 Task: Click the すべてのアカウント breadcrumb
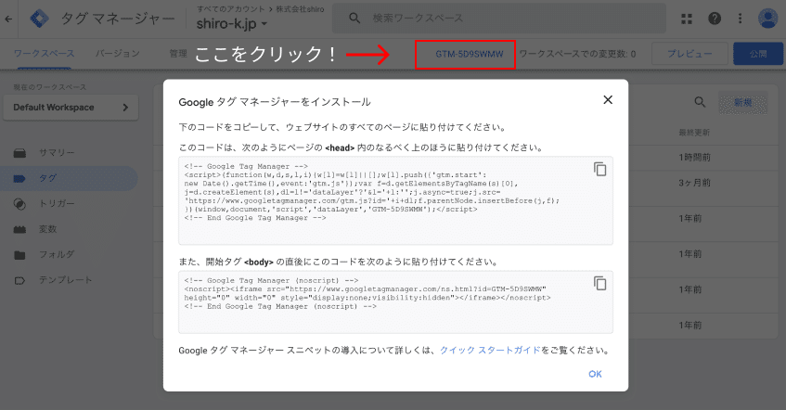pyautogui.click(x=230, y=8)
